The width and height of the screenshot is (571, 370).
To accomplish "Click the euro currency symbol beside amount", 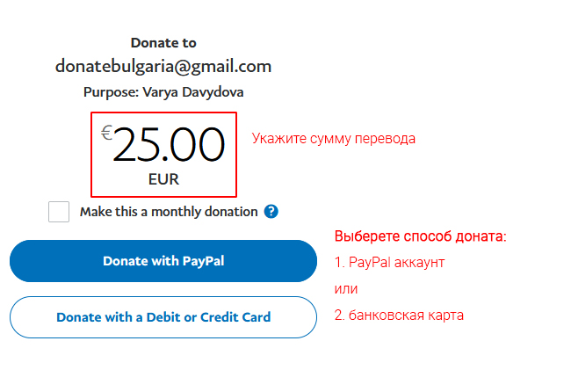I will click(106, 133).
